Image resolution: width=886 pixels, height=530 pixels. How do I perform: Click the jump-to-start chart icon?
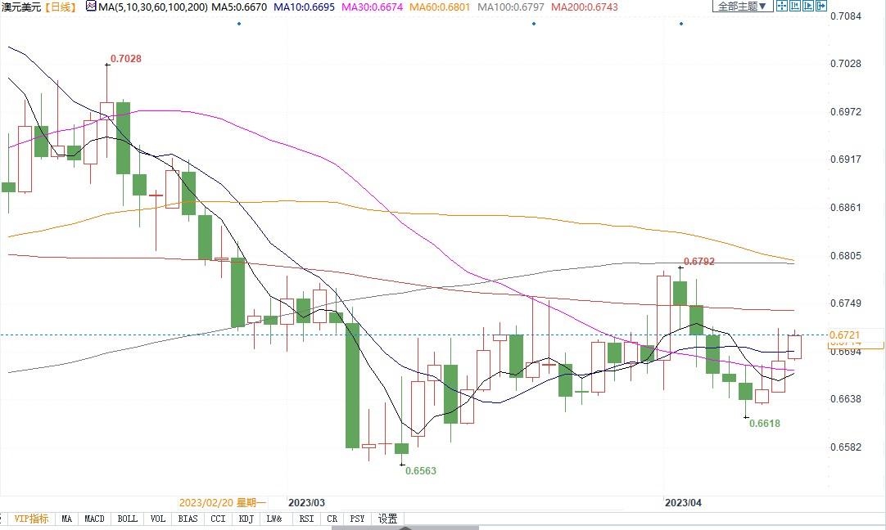pyautogui.click(x=796, y=7)
